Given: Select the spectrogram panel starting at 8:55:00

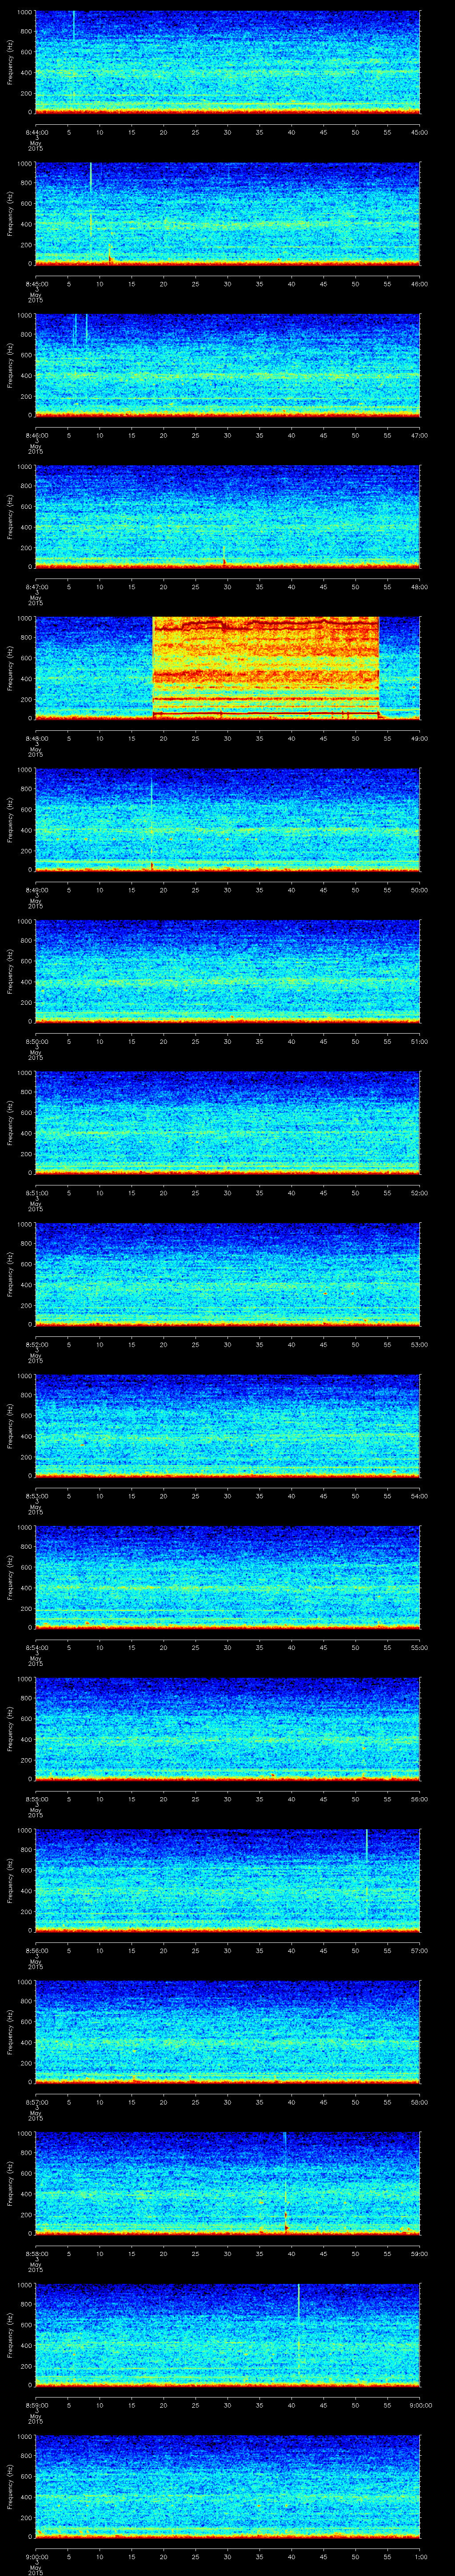Looking at the screenshot, I should (228, 1728).
